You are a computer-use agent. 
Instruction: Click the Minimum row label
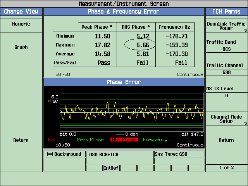tap(65, 36)
